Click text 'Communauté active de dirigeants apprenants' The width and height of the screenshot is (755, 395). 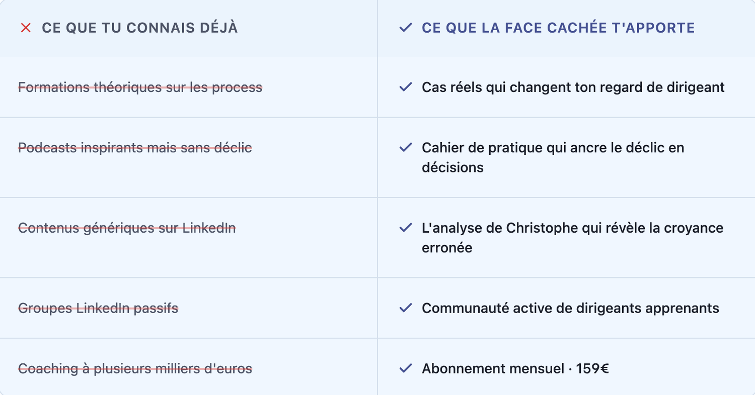[x=570, y=308]
